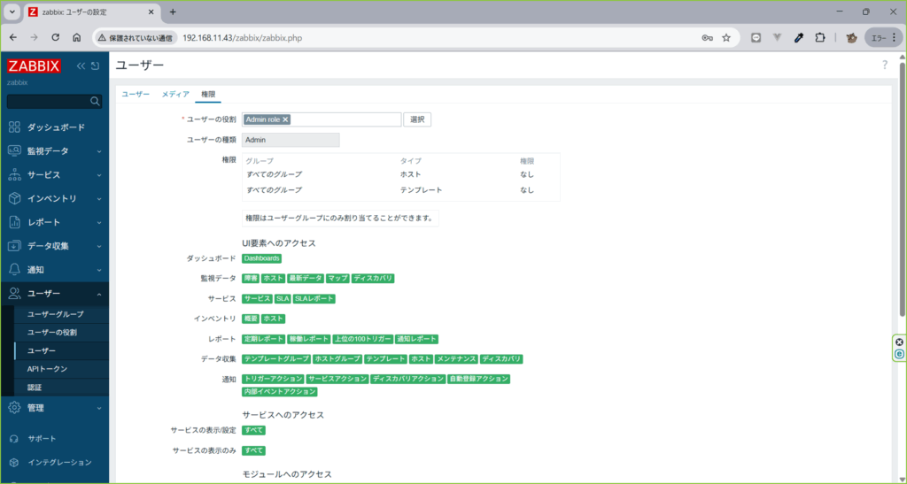Screen dimensions: 907x484
Task: Open ユーザーグループ in the sidebar submenu
Action: (55, 314)
